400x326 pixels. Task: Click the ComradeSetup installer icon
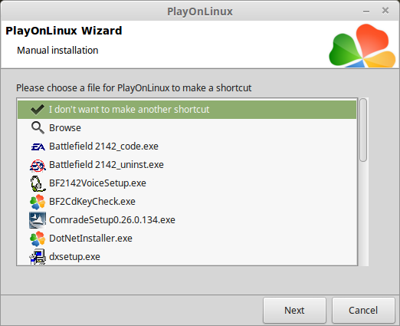[38, 220]
